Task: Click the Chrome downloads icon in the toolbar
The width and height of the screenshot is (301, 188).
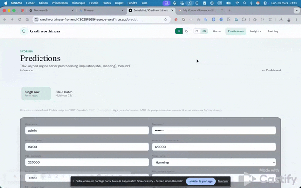Action: pyautogui.click(x=281, y=19)
